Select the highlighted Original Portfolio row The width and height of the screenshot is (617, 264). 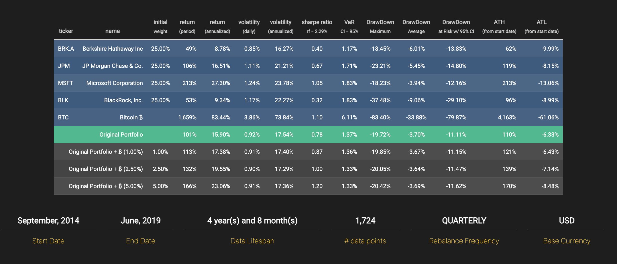[308, 135]
